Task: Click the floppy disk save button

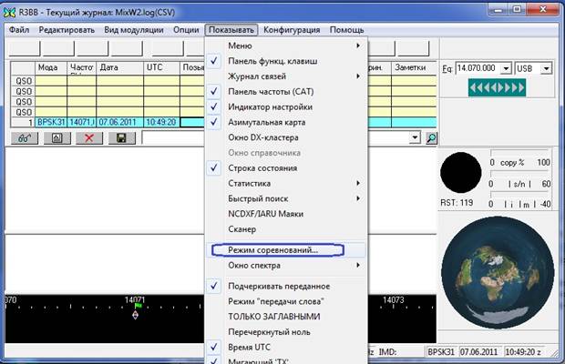Action: tap(120, 137)
